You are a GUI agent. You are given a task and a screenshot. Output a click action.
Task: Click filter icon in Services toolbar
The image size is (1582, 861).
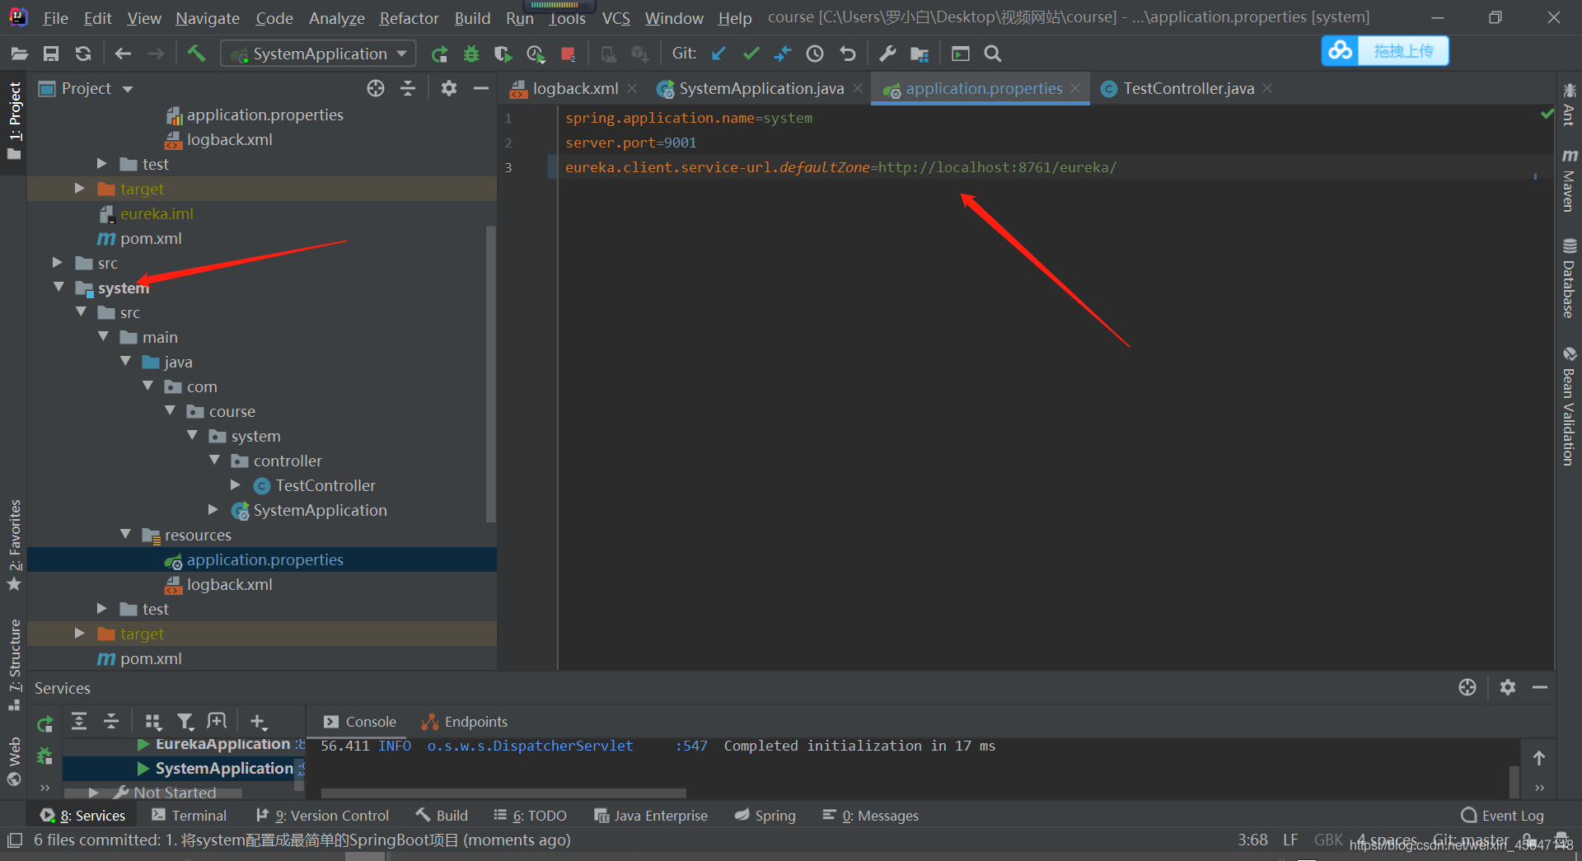click(185, 723)
